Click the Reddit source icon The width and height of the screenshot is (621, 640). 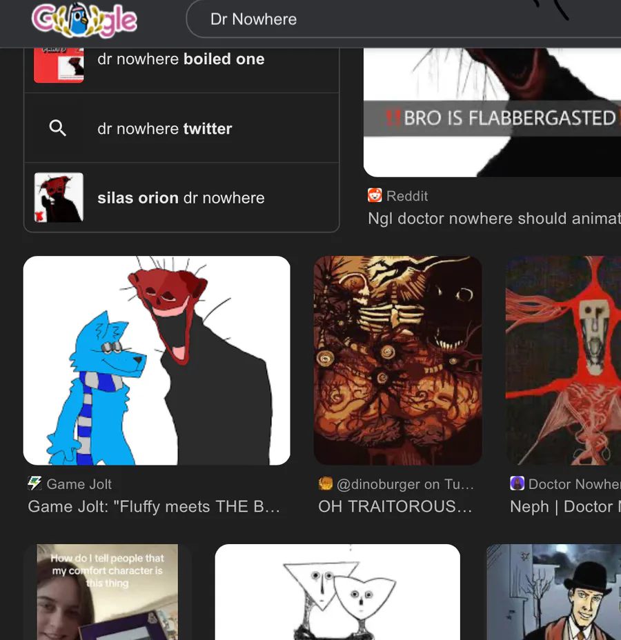click(x=375, y=195)
